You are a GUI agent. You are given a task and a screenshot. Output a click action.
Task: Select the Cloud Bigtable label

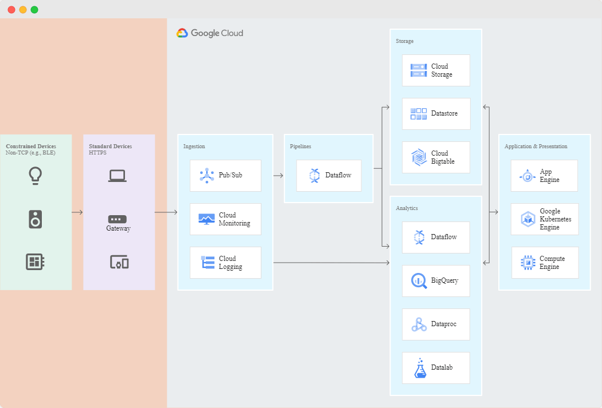[x=443, y=157]
